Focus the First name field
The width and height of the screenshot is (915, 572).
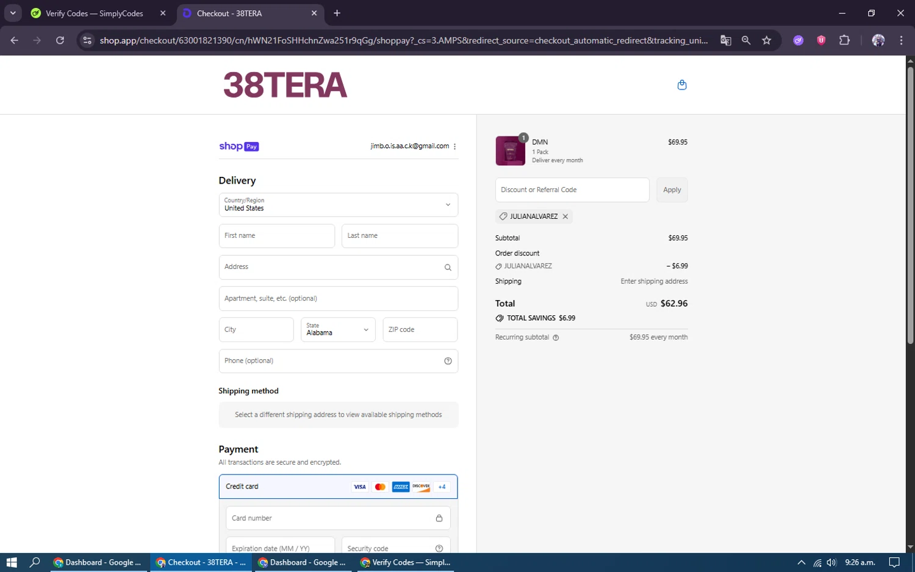tap(277, 236)
